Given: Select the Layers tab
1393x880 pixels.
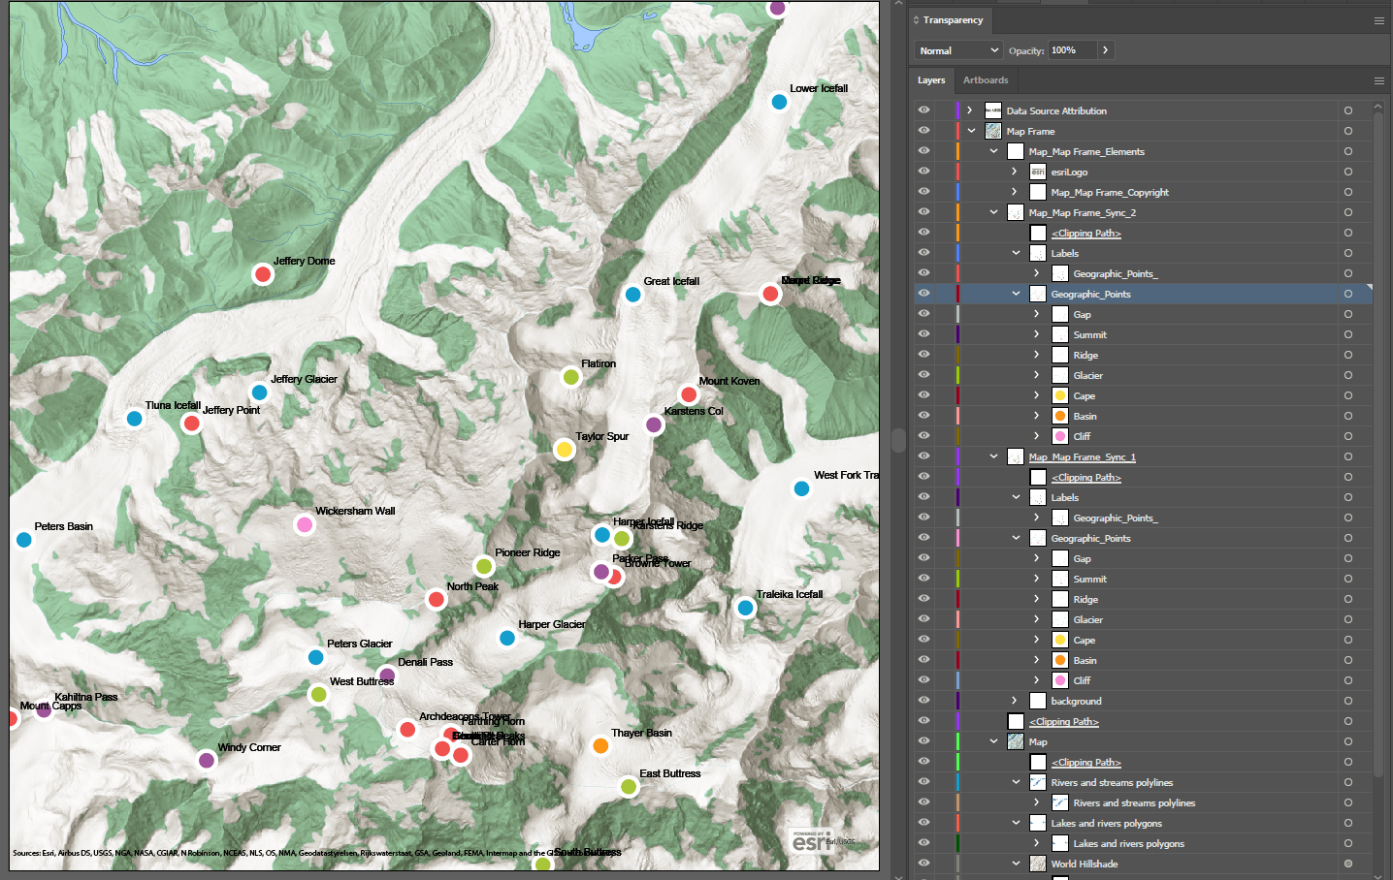Looking at the screenshot, I should click(x=931, y=80).
